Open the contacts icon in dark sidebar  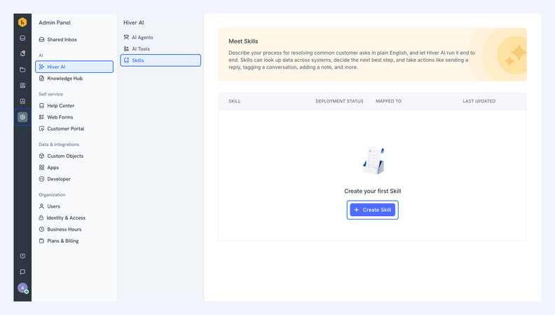(22, 86)
